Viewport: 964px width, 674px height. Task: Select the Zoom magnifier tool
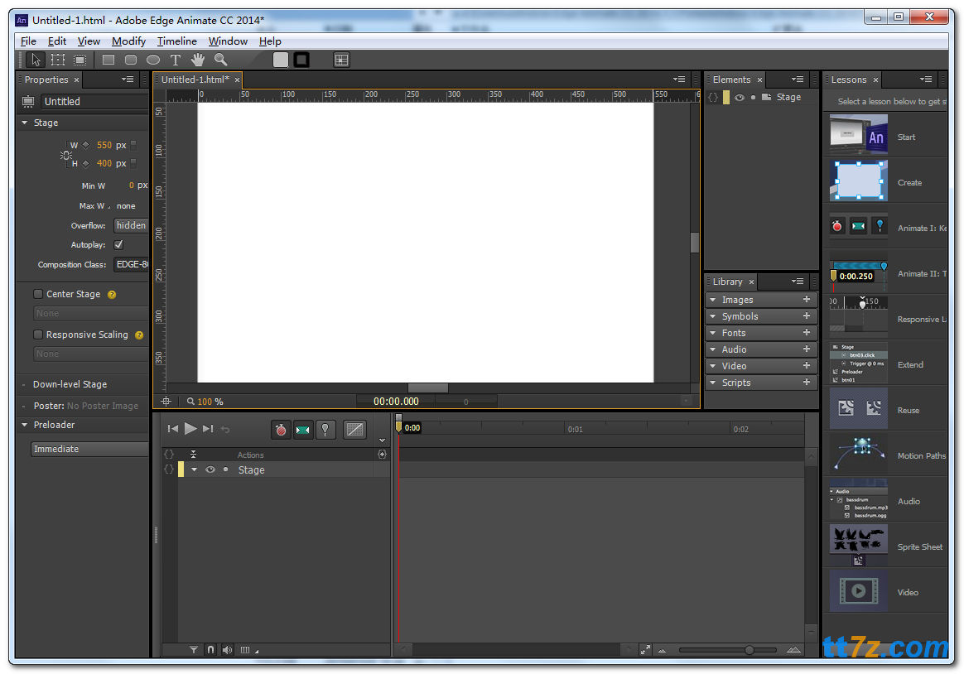pyautogui.click(x=220, y=60)
